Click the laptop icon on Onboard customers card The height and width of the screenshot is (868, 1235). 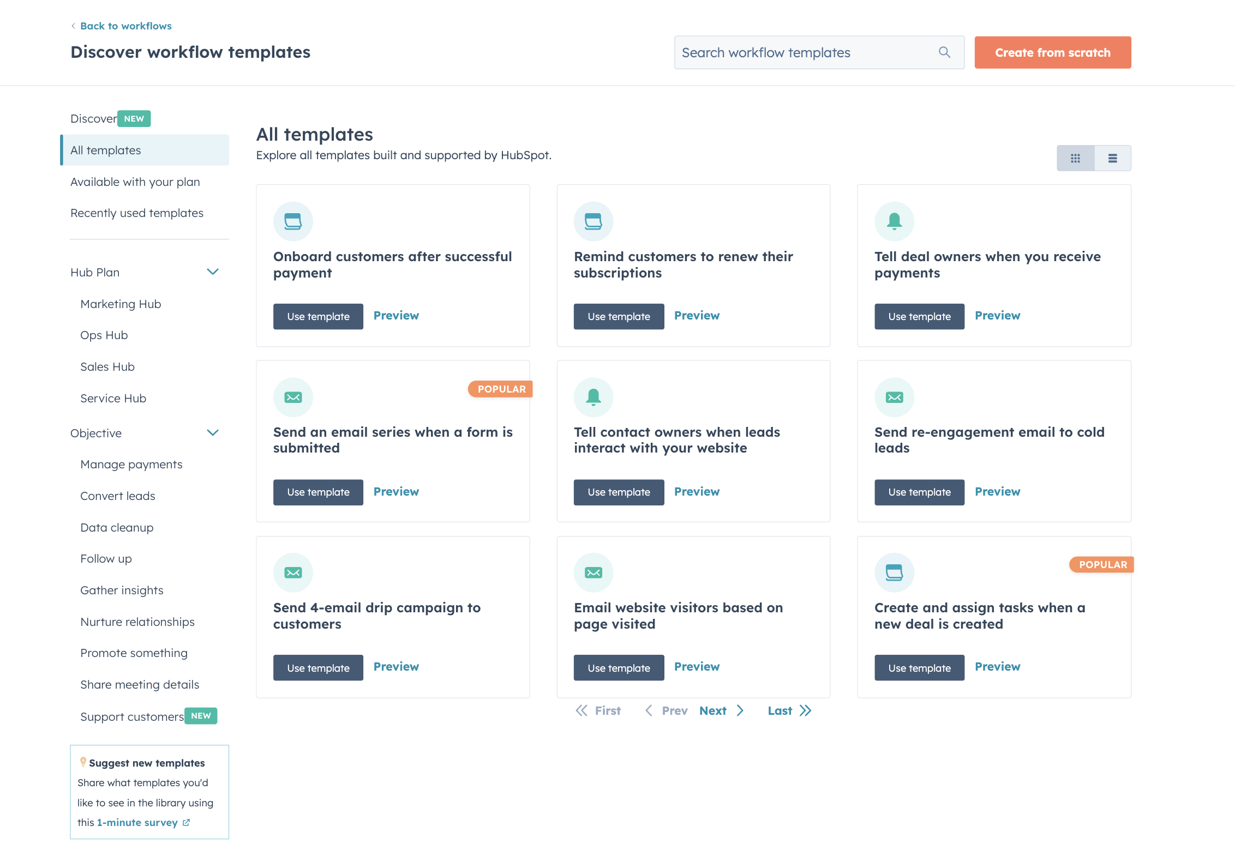(x=293, y=221)
